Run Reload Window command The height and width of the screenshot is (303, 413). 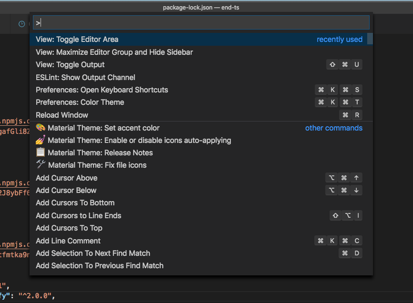pos(201,115)
